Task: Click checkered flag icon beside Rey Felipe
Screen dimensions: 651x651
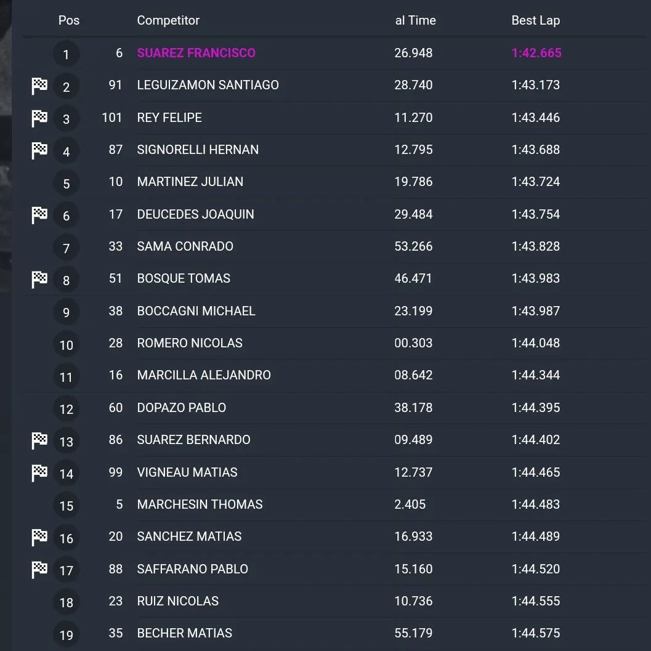Action: pos(39,118)
